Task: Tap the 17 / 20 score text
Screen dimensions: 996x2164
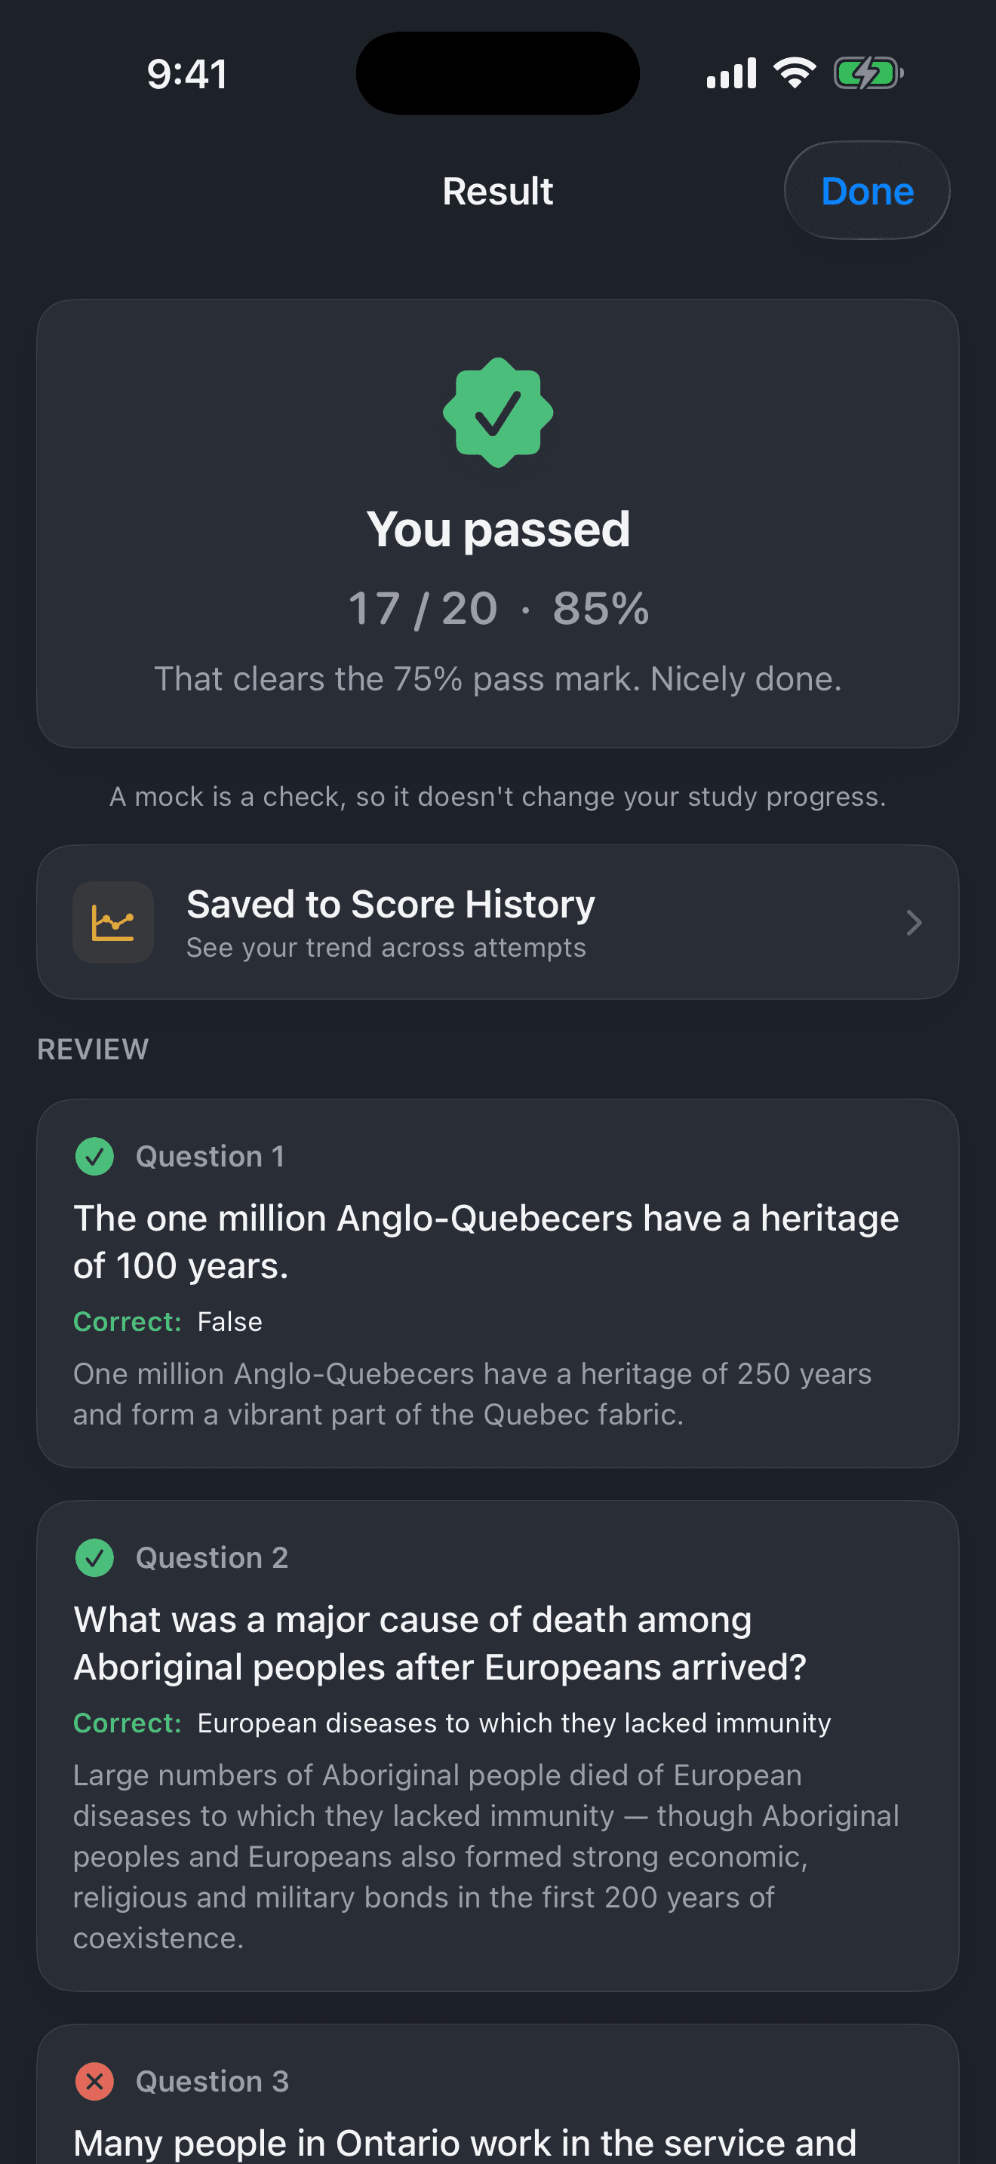Action: pos(423,608)
